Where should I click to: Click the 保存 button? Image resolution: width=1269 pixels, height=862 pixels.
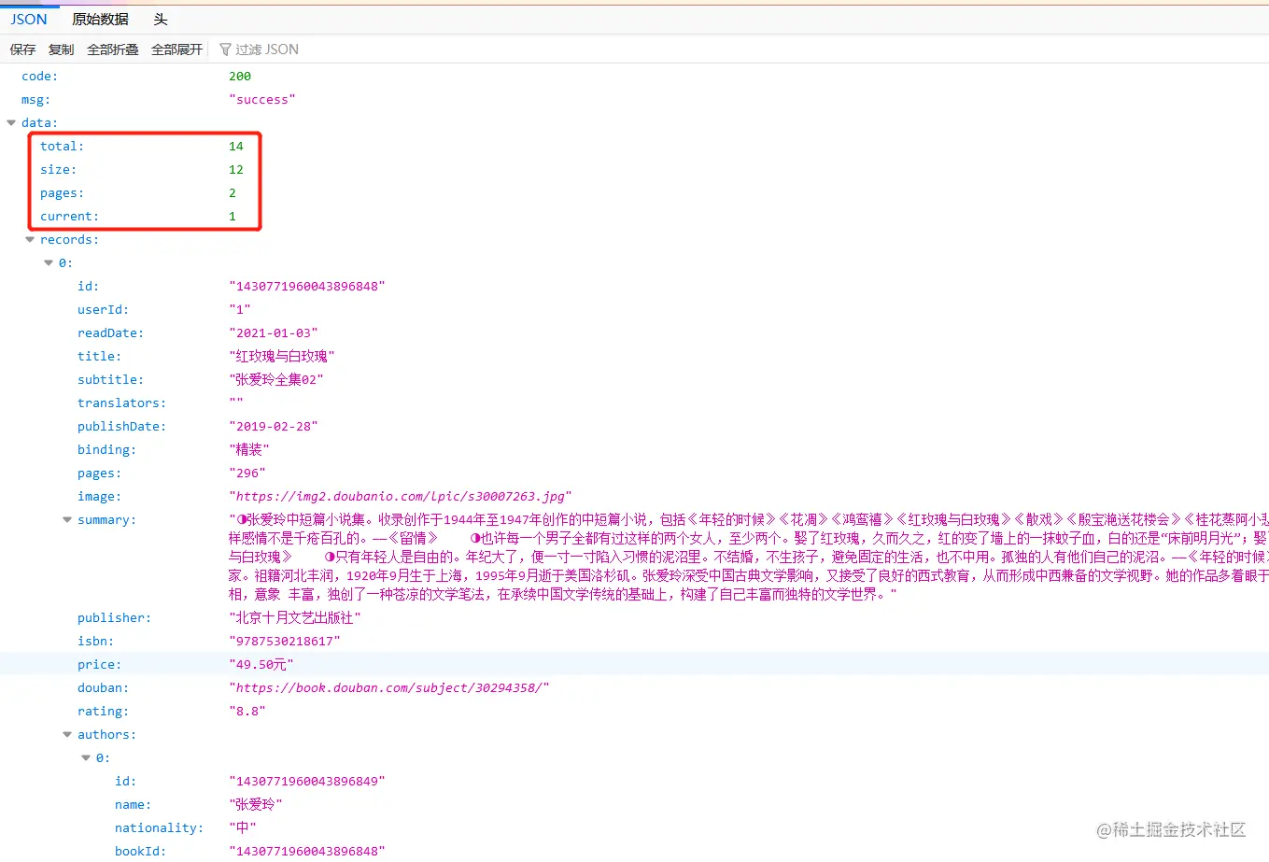(x=22, y=49)
